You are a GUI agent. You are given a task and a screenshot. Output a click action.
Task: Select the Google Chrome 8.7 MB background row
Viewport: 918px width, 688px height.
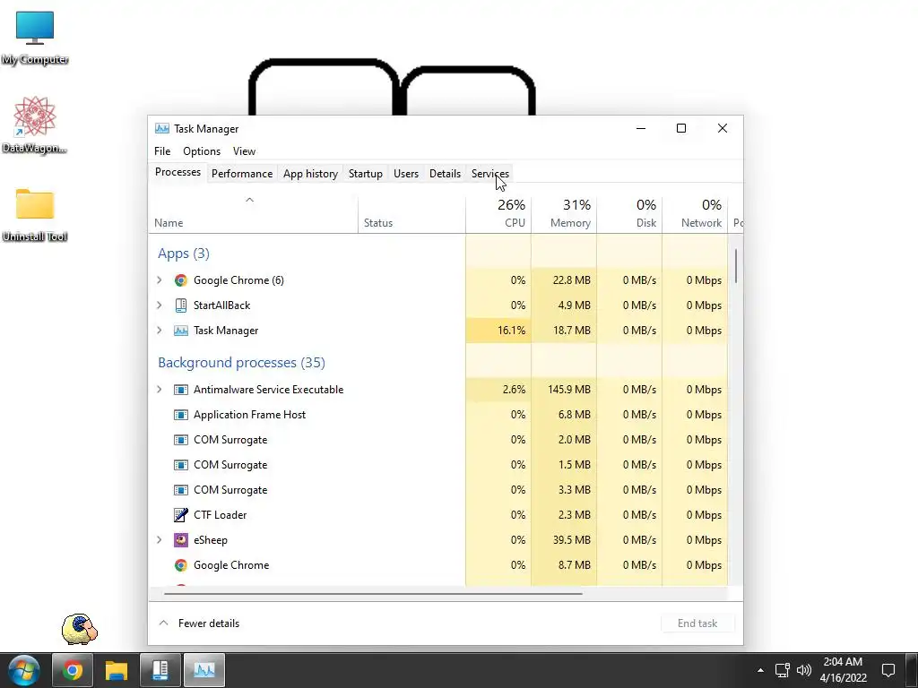(437, 565)
